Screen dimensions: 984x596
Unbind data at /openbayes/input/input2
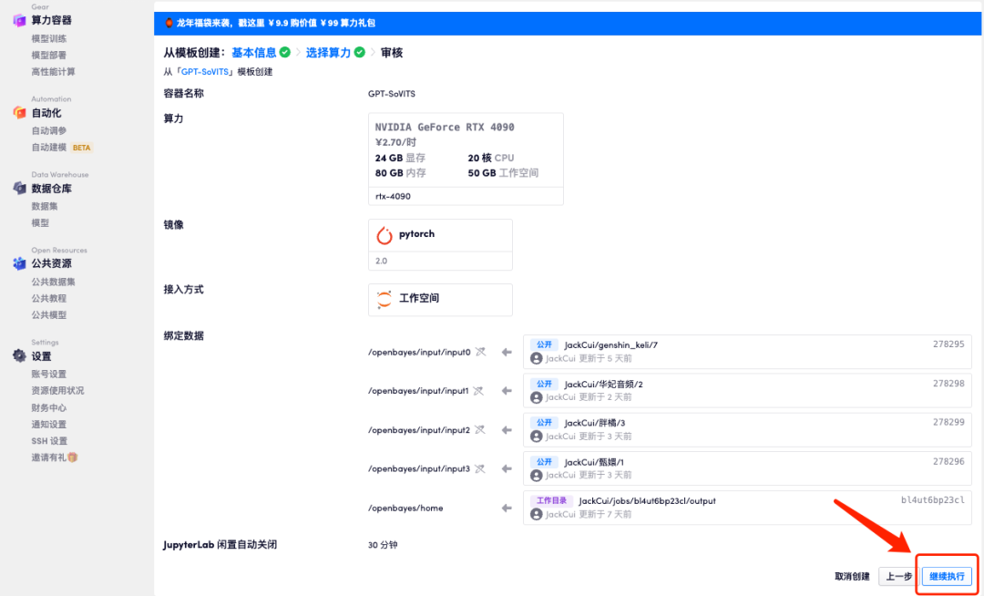click(x=480, y=430)
